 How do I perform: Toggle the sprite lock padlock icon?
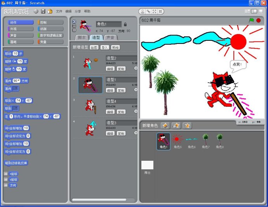125,24
